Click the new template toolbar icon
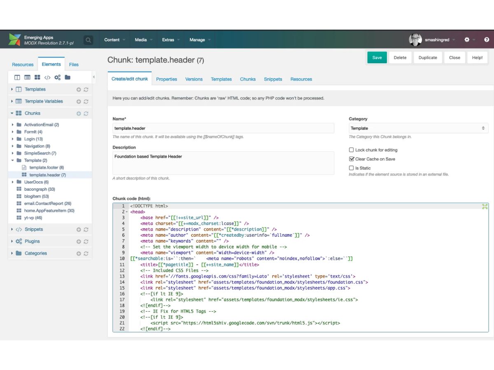The width and height of the screenshot is (494, 370). [x=17, y=77]
